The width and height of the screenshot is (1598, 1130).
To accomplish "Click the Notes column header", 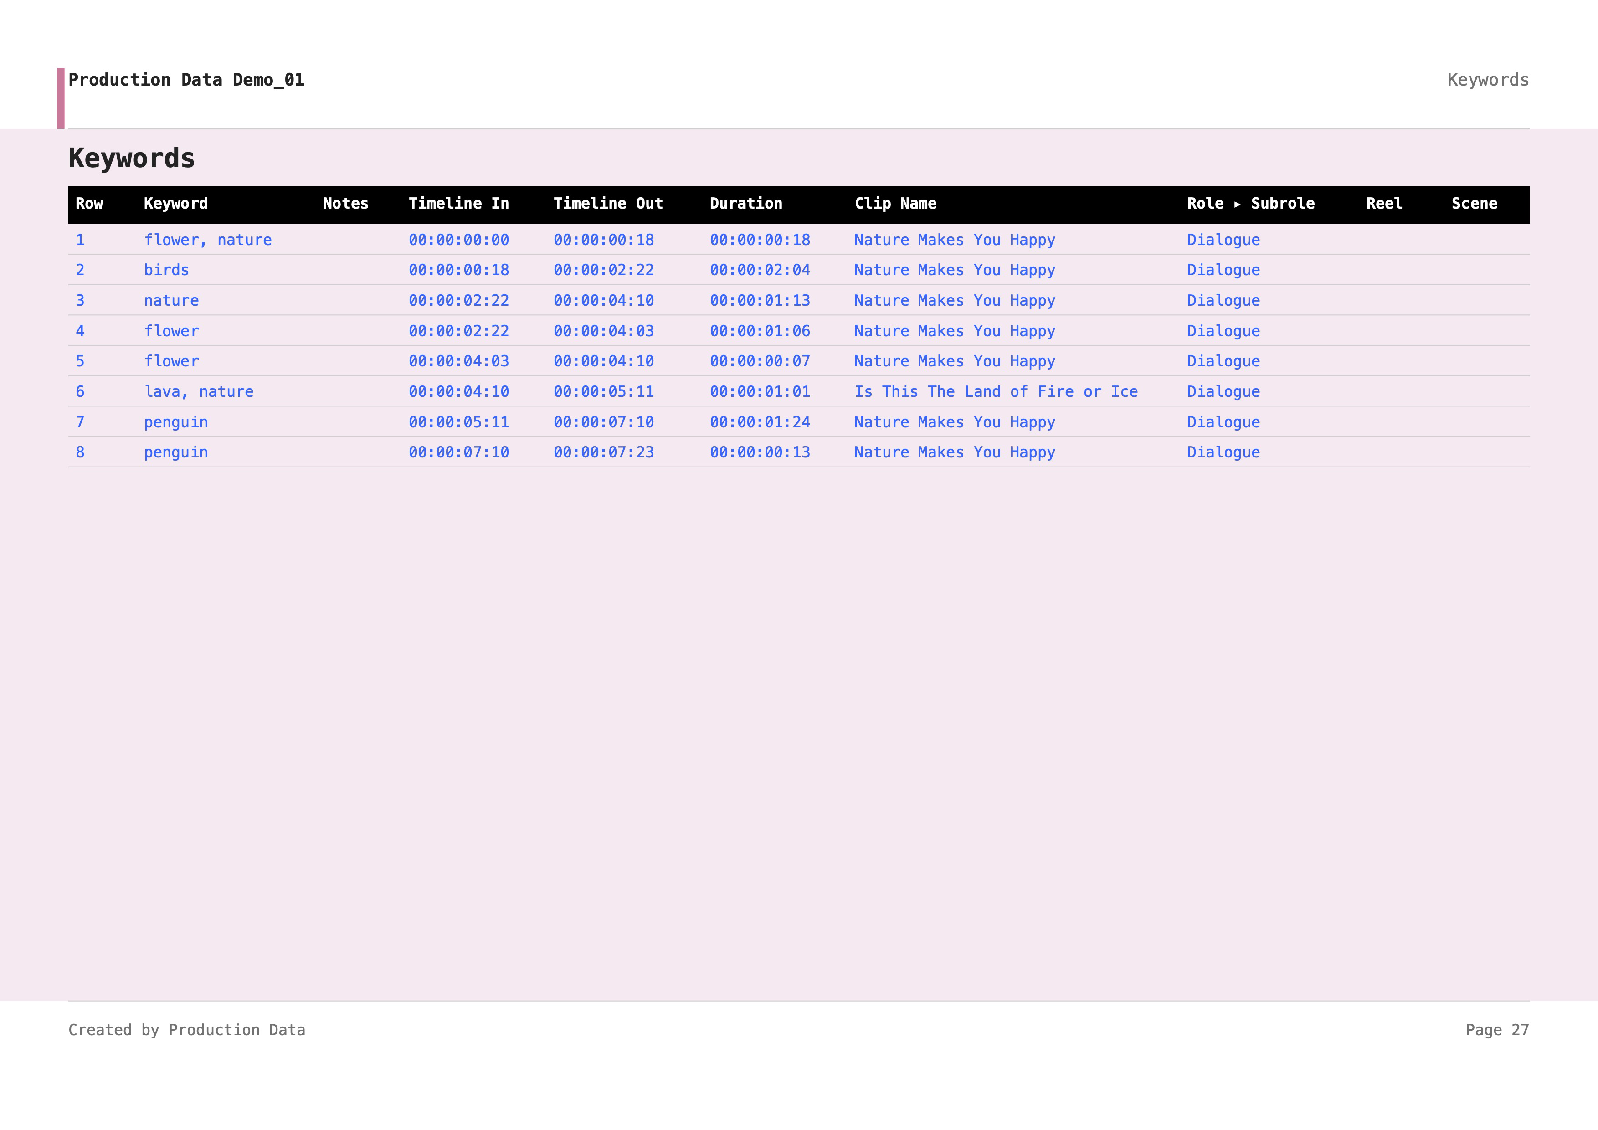I will tap(345, 204).
